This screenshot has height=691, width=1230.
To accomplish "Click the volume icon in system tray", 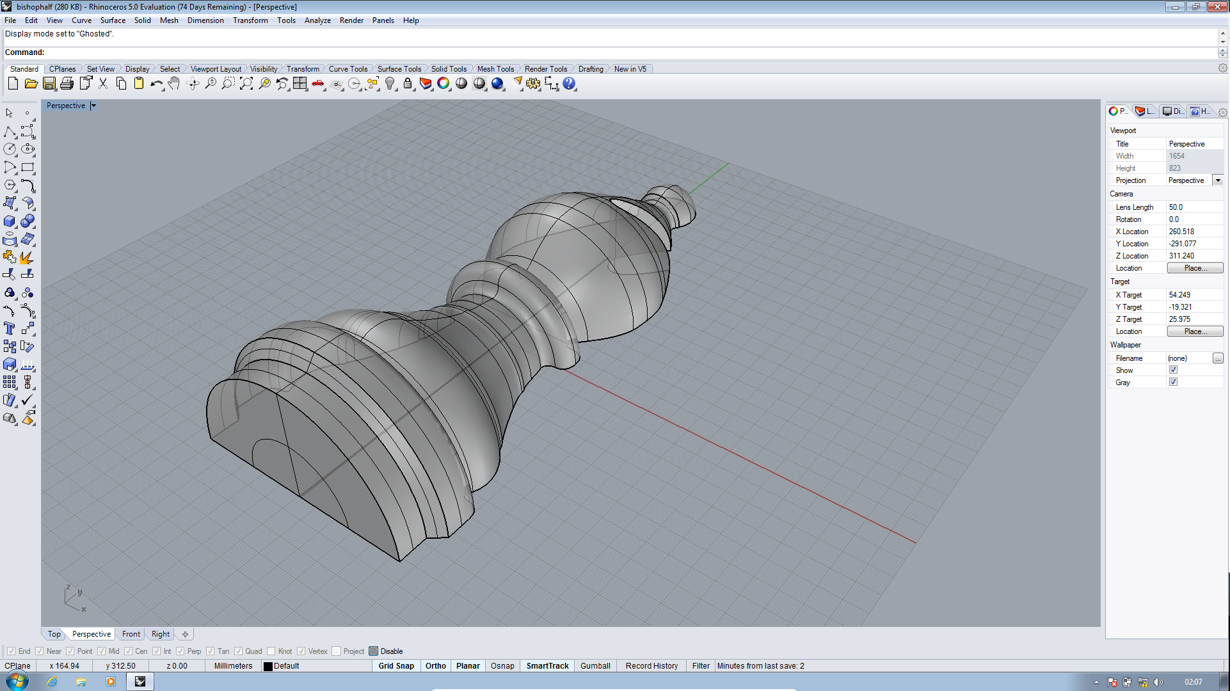I will pos(1158,682).
